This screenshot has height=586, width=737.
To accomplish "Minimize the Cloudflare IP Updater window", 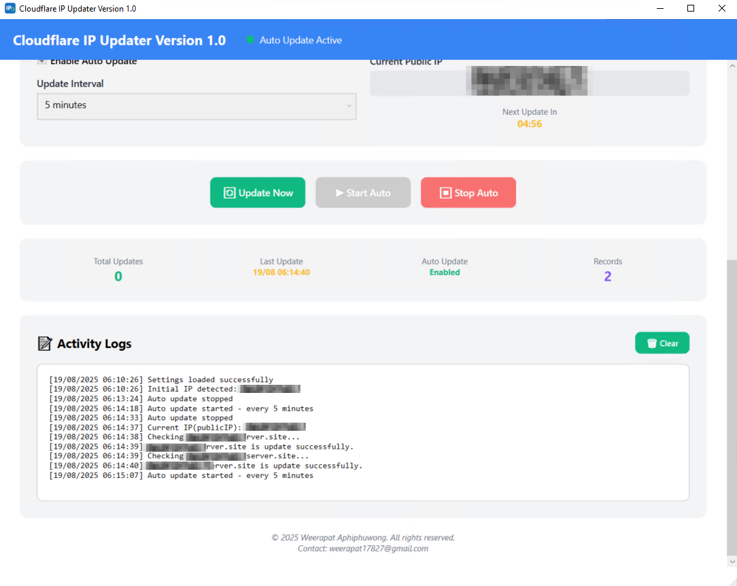I will (660, 8).
